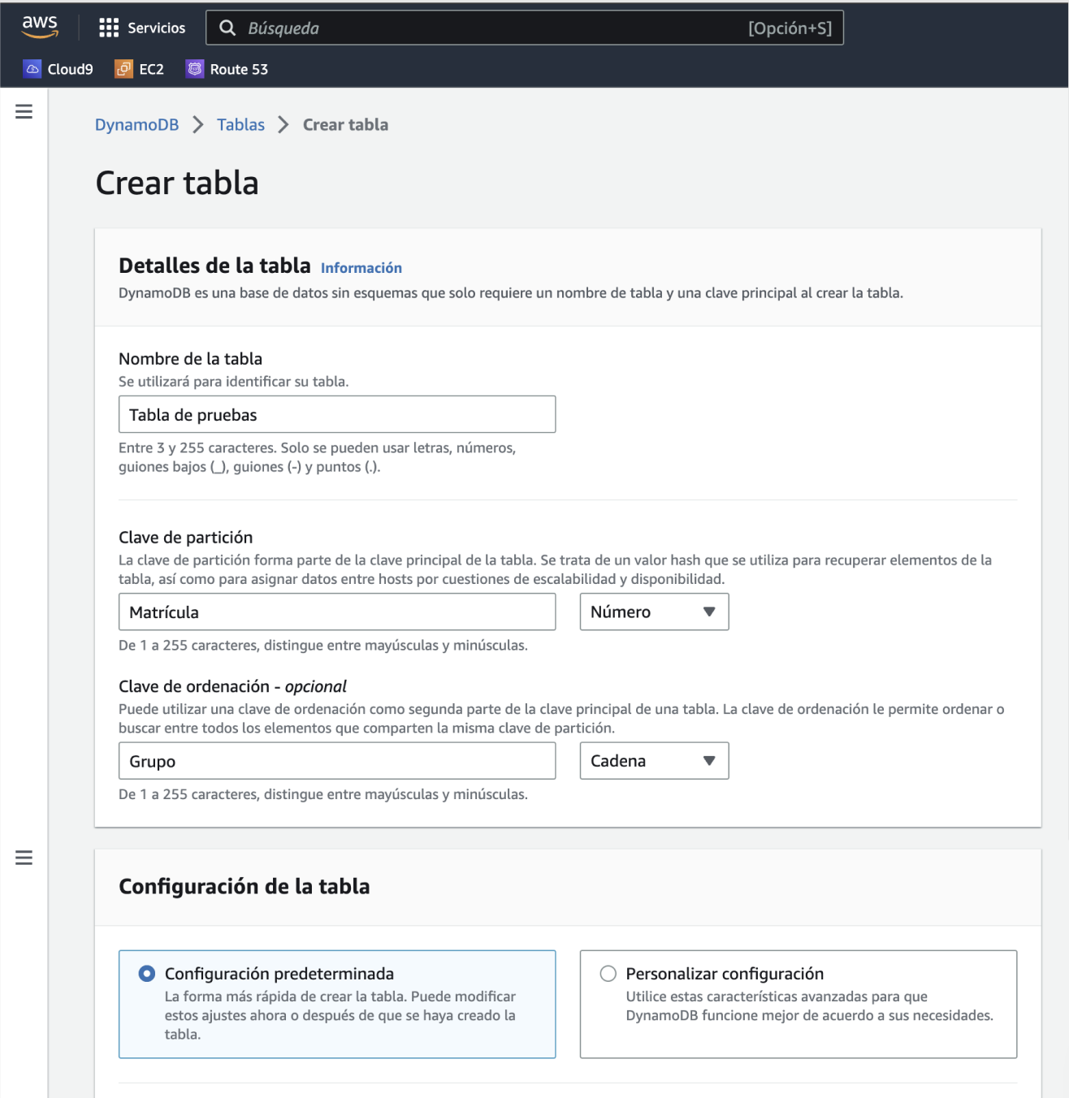The image size is (1069, 1098).
Task: Click the sort key field containing Grupo
Action: (337, 761)
